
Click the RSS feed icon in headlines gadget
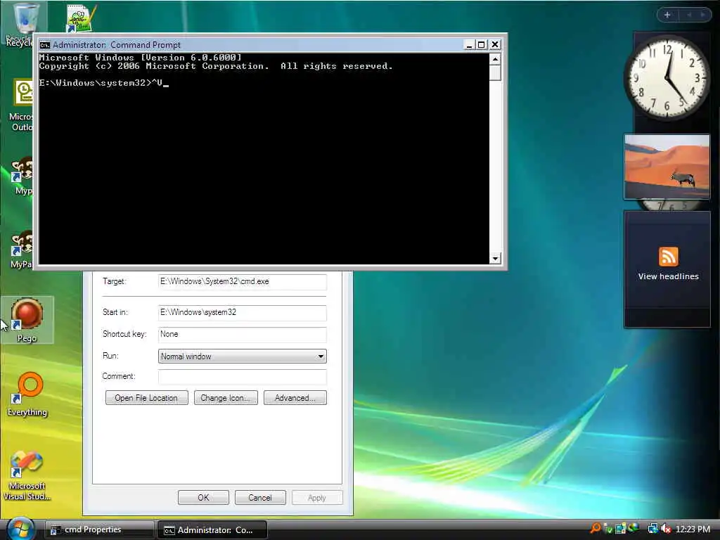coord(668,256)
